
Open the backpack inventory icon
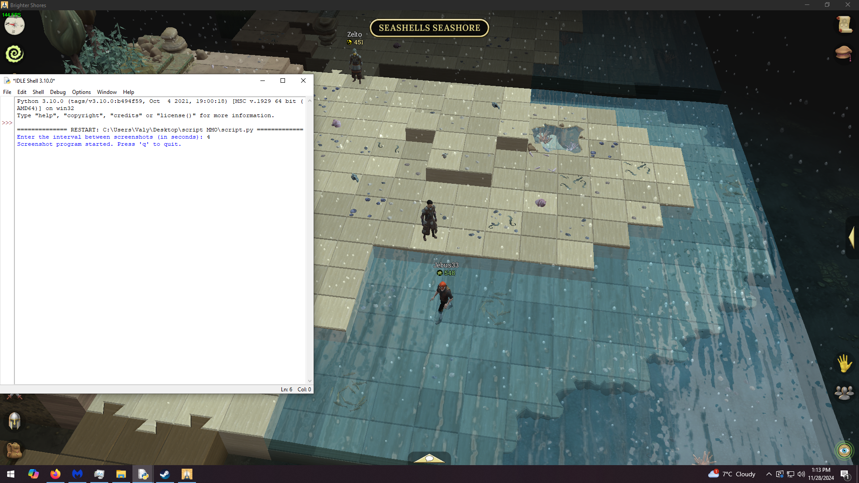(14, 450)
